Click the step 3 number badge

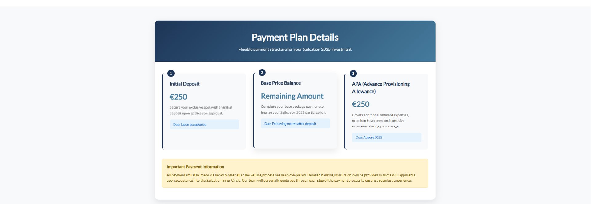tap(353, 74)
